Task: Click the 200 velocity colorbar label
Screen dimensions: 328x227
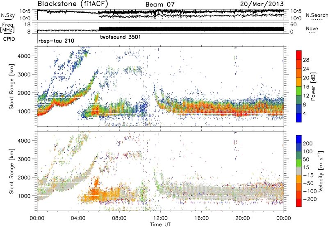Action: pyautogui.click(x=308, y=143)
